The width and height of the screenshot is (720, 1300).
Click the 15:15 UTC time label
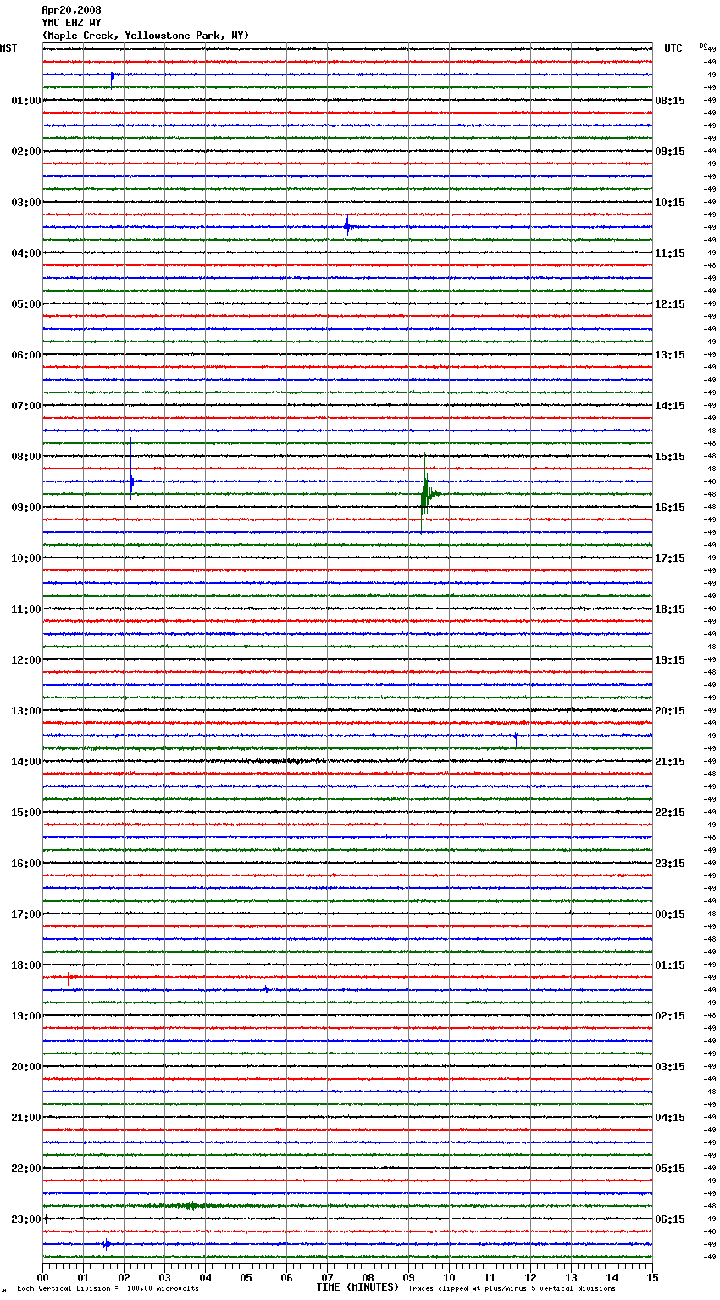click(670, 457)
